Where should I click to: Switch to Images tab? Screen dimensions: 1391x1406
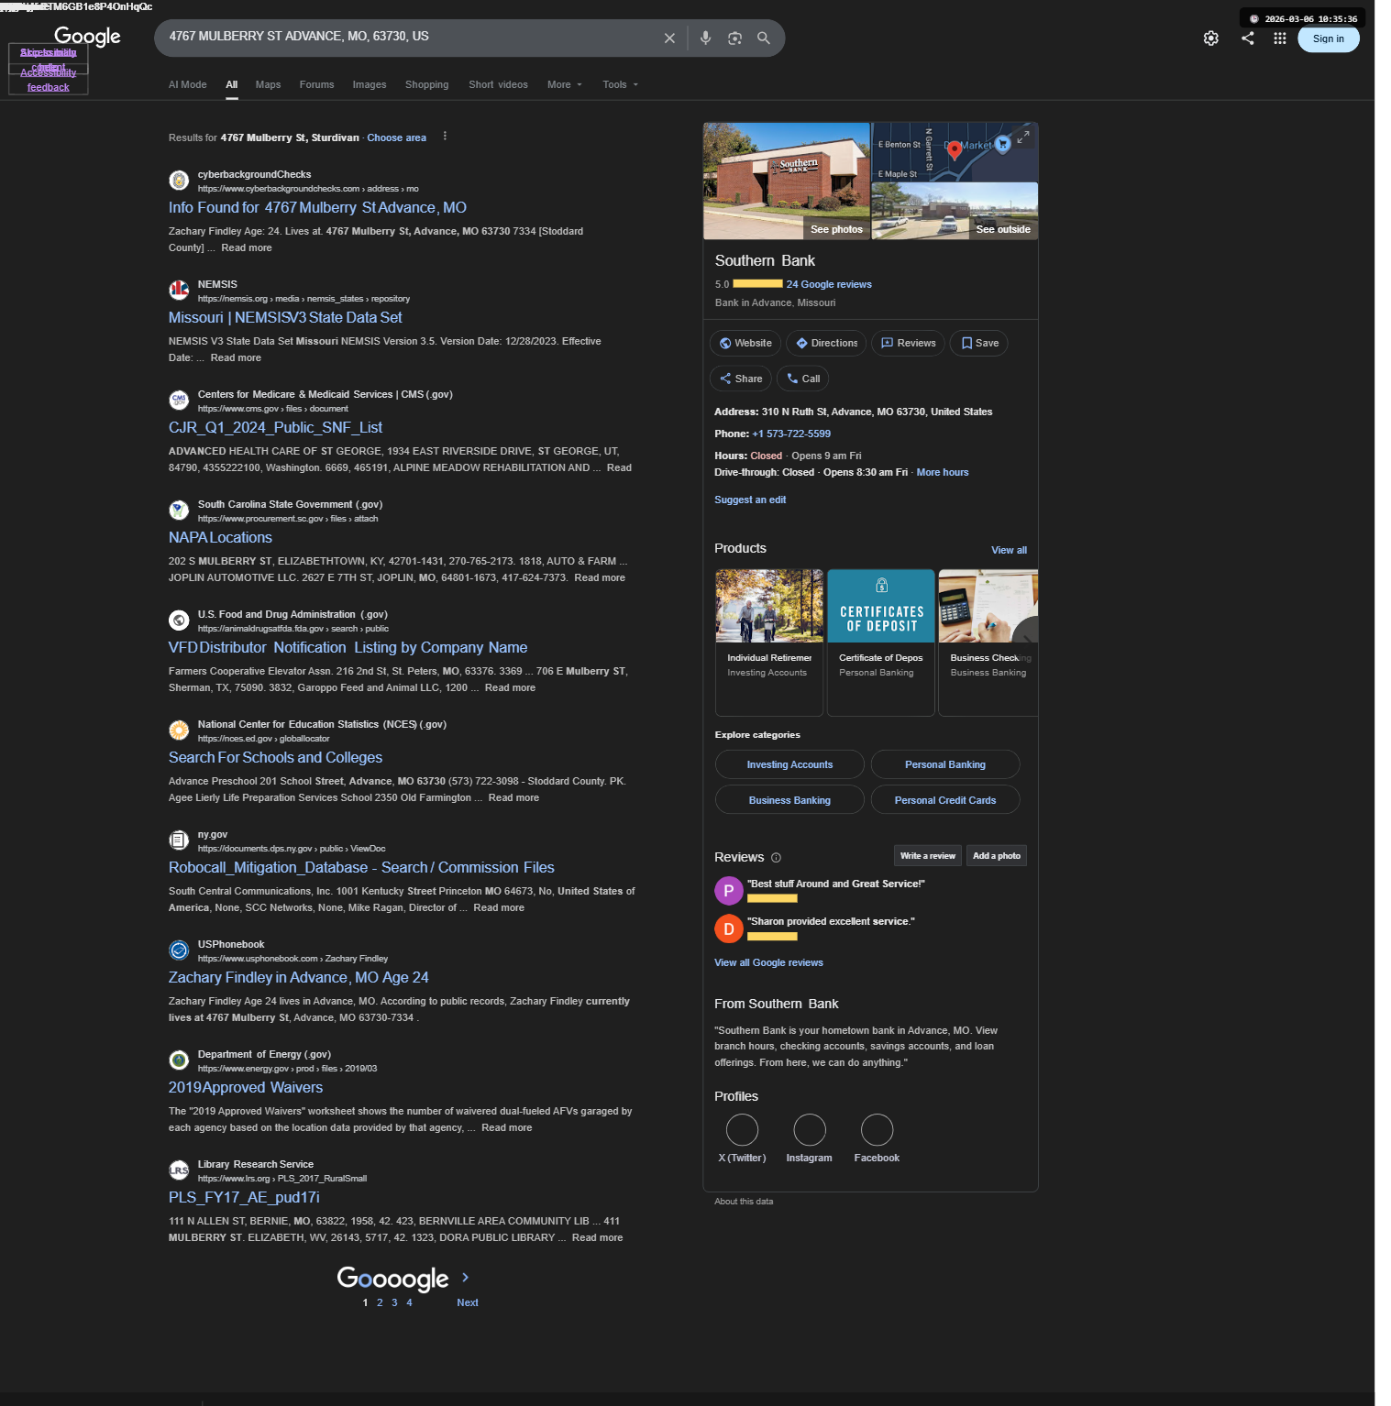click(x=370, y=85)
